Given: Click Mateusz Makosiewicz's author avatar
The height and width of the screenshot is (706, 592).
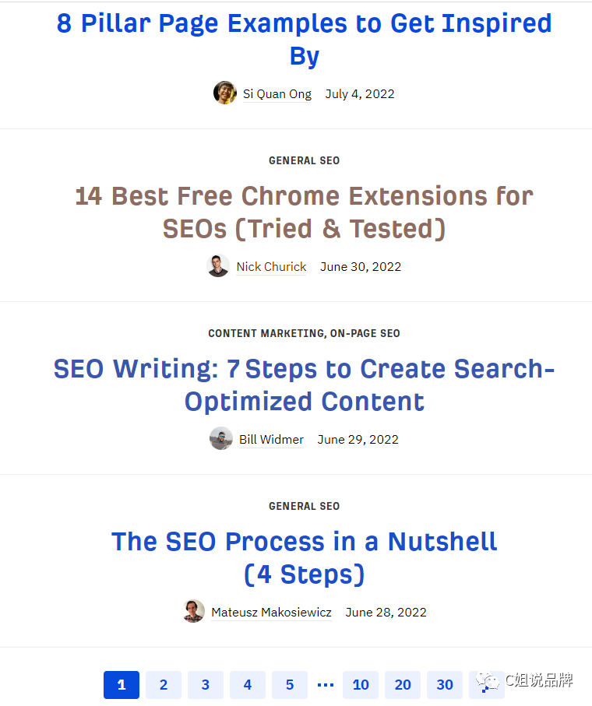Looking at the screenshot, I should pos(193,611).
